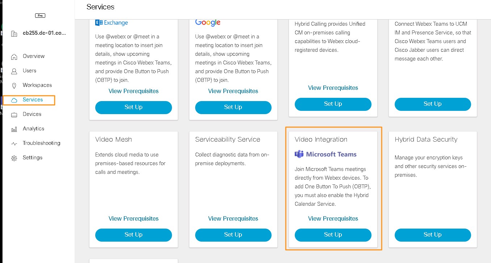Click the Microsoft Teams logo
The image size is (491, 263).
[x=326, y=154]
